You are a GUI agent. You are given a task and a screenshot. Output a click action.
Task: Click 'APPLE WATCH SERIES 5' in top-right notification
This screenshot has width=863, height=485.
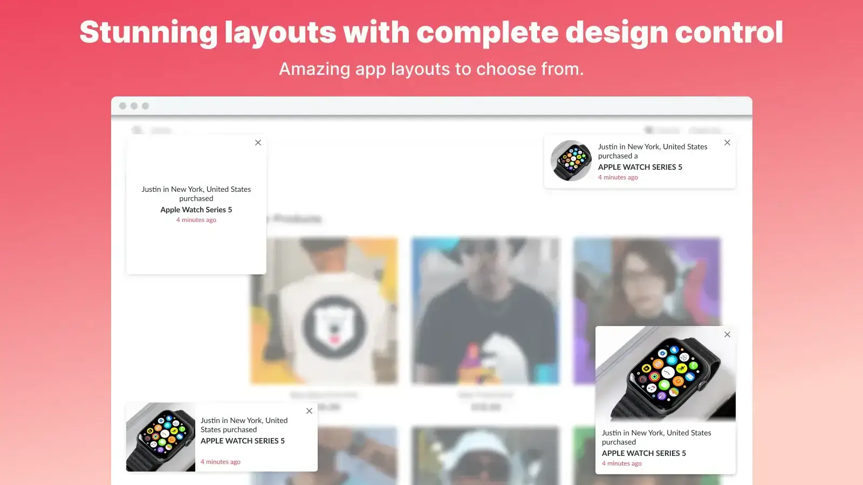[x=640, y=167]
